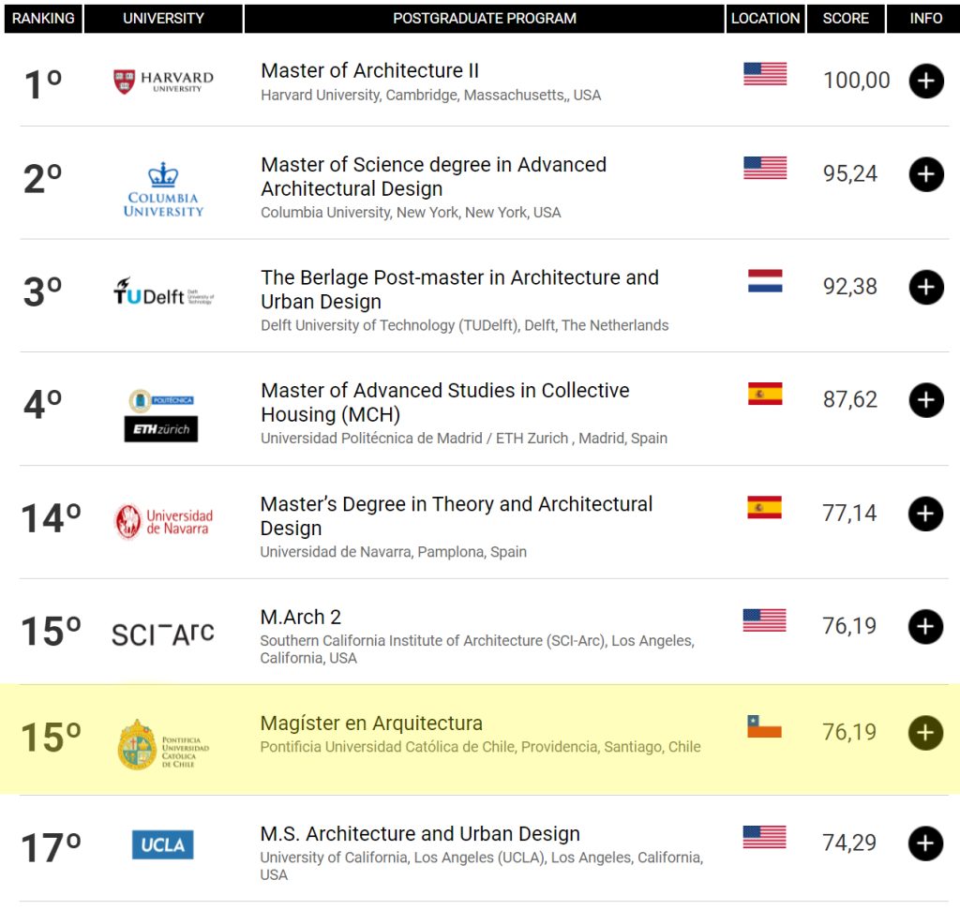960x910 pixels.
Task: Expand info for Columbia Advanced Architectural Design
Action: click(925, 174)
